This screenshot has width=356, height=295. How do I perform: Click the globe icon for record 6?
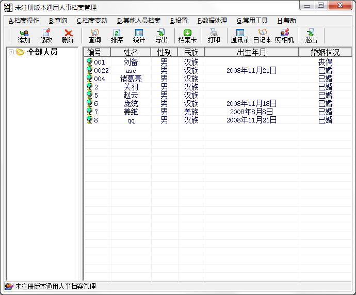(x=89, y=103)
